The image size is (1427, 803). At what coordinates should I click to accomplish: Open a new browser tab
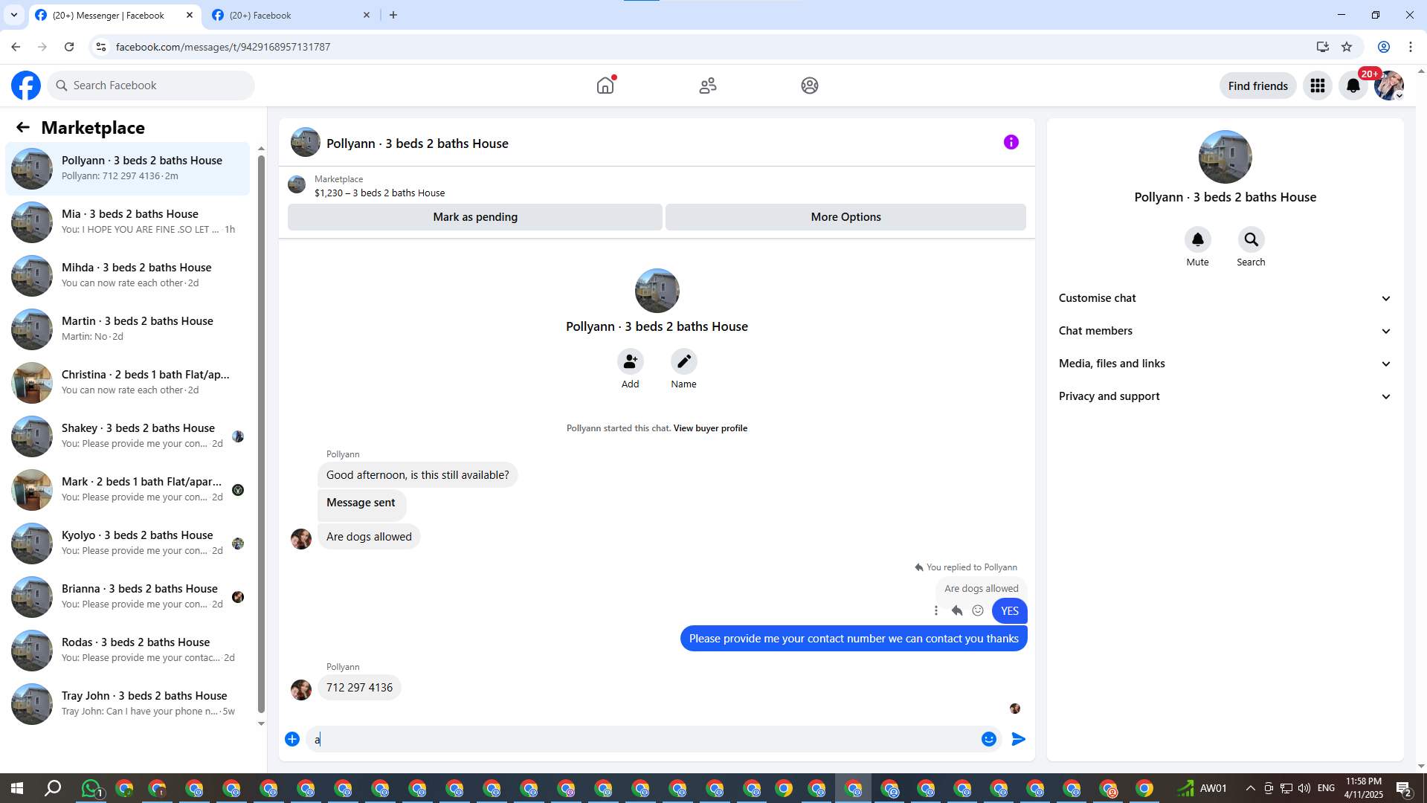(x=393, y=15)
